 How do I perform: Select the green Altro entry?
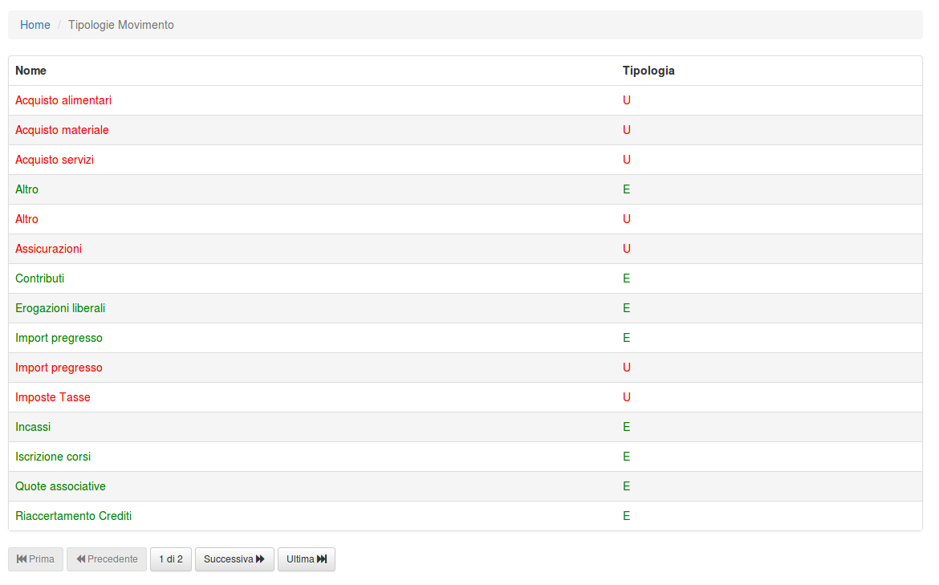[26, 189]
